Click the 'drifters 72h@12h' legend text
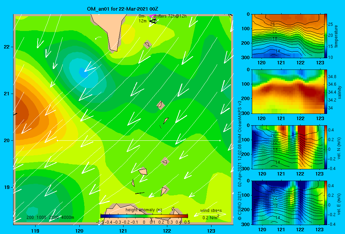The width and height of the screenshot is (345, 234). pos(170,16)
